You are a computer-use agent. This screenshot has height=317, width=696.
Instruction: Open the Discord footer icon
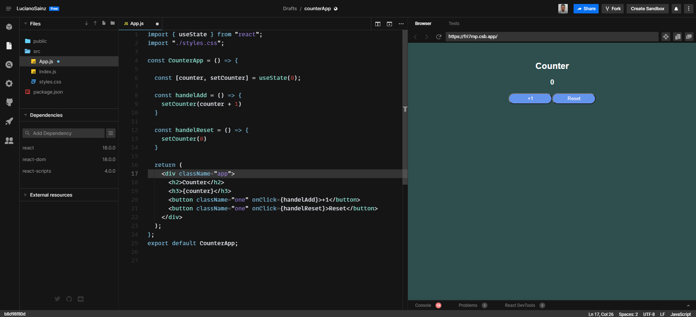click(x=81, y=299)
